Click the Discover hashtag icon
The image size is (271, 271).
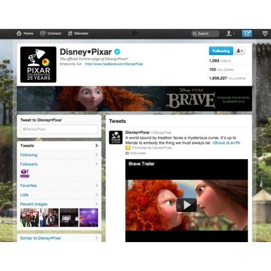[70, 34]
